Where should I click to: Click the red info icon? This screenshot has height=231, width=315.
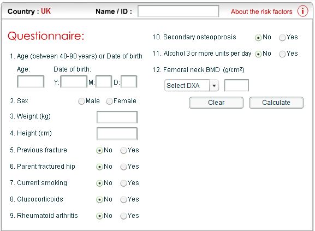(x=303, y=11)
